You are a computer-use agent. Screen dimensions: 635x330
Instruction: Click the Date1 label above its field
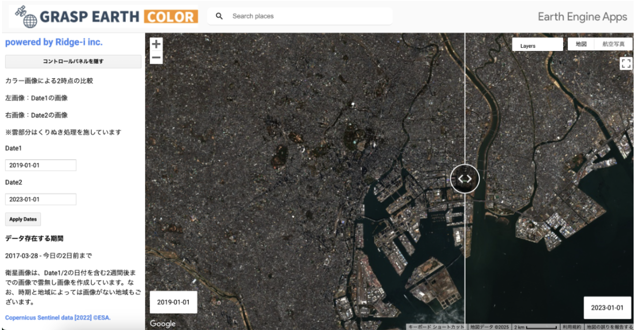click(14, 148)
